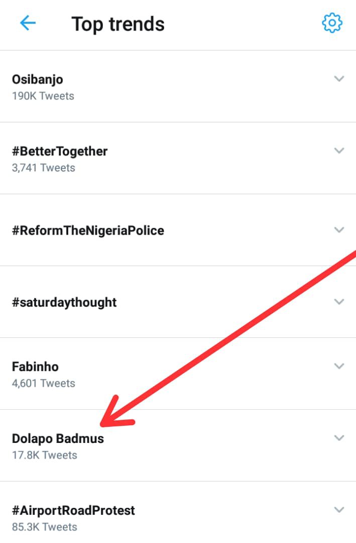The height and width of the screenshot is (543, 356).
Task: Open trends settings gear icon
Action: (x=332, y=23)
